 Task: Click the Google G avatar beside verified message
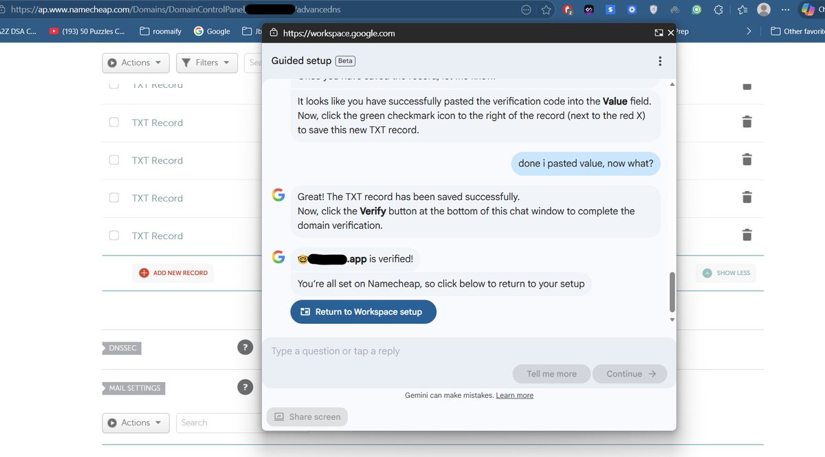278,257
